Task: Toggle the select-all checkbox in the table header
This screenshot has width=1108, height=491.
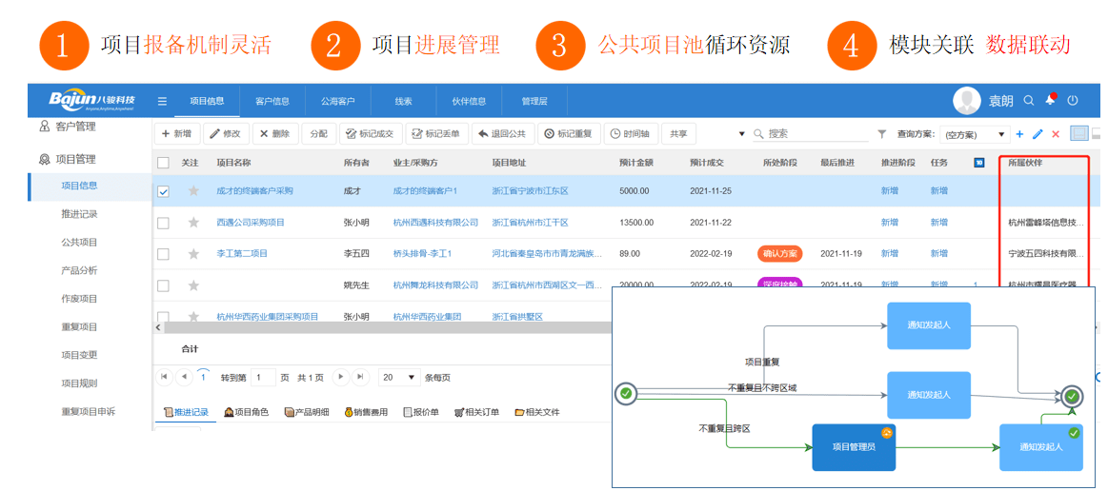Action: [x=163, y=163]
